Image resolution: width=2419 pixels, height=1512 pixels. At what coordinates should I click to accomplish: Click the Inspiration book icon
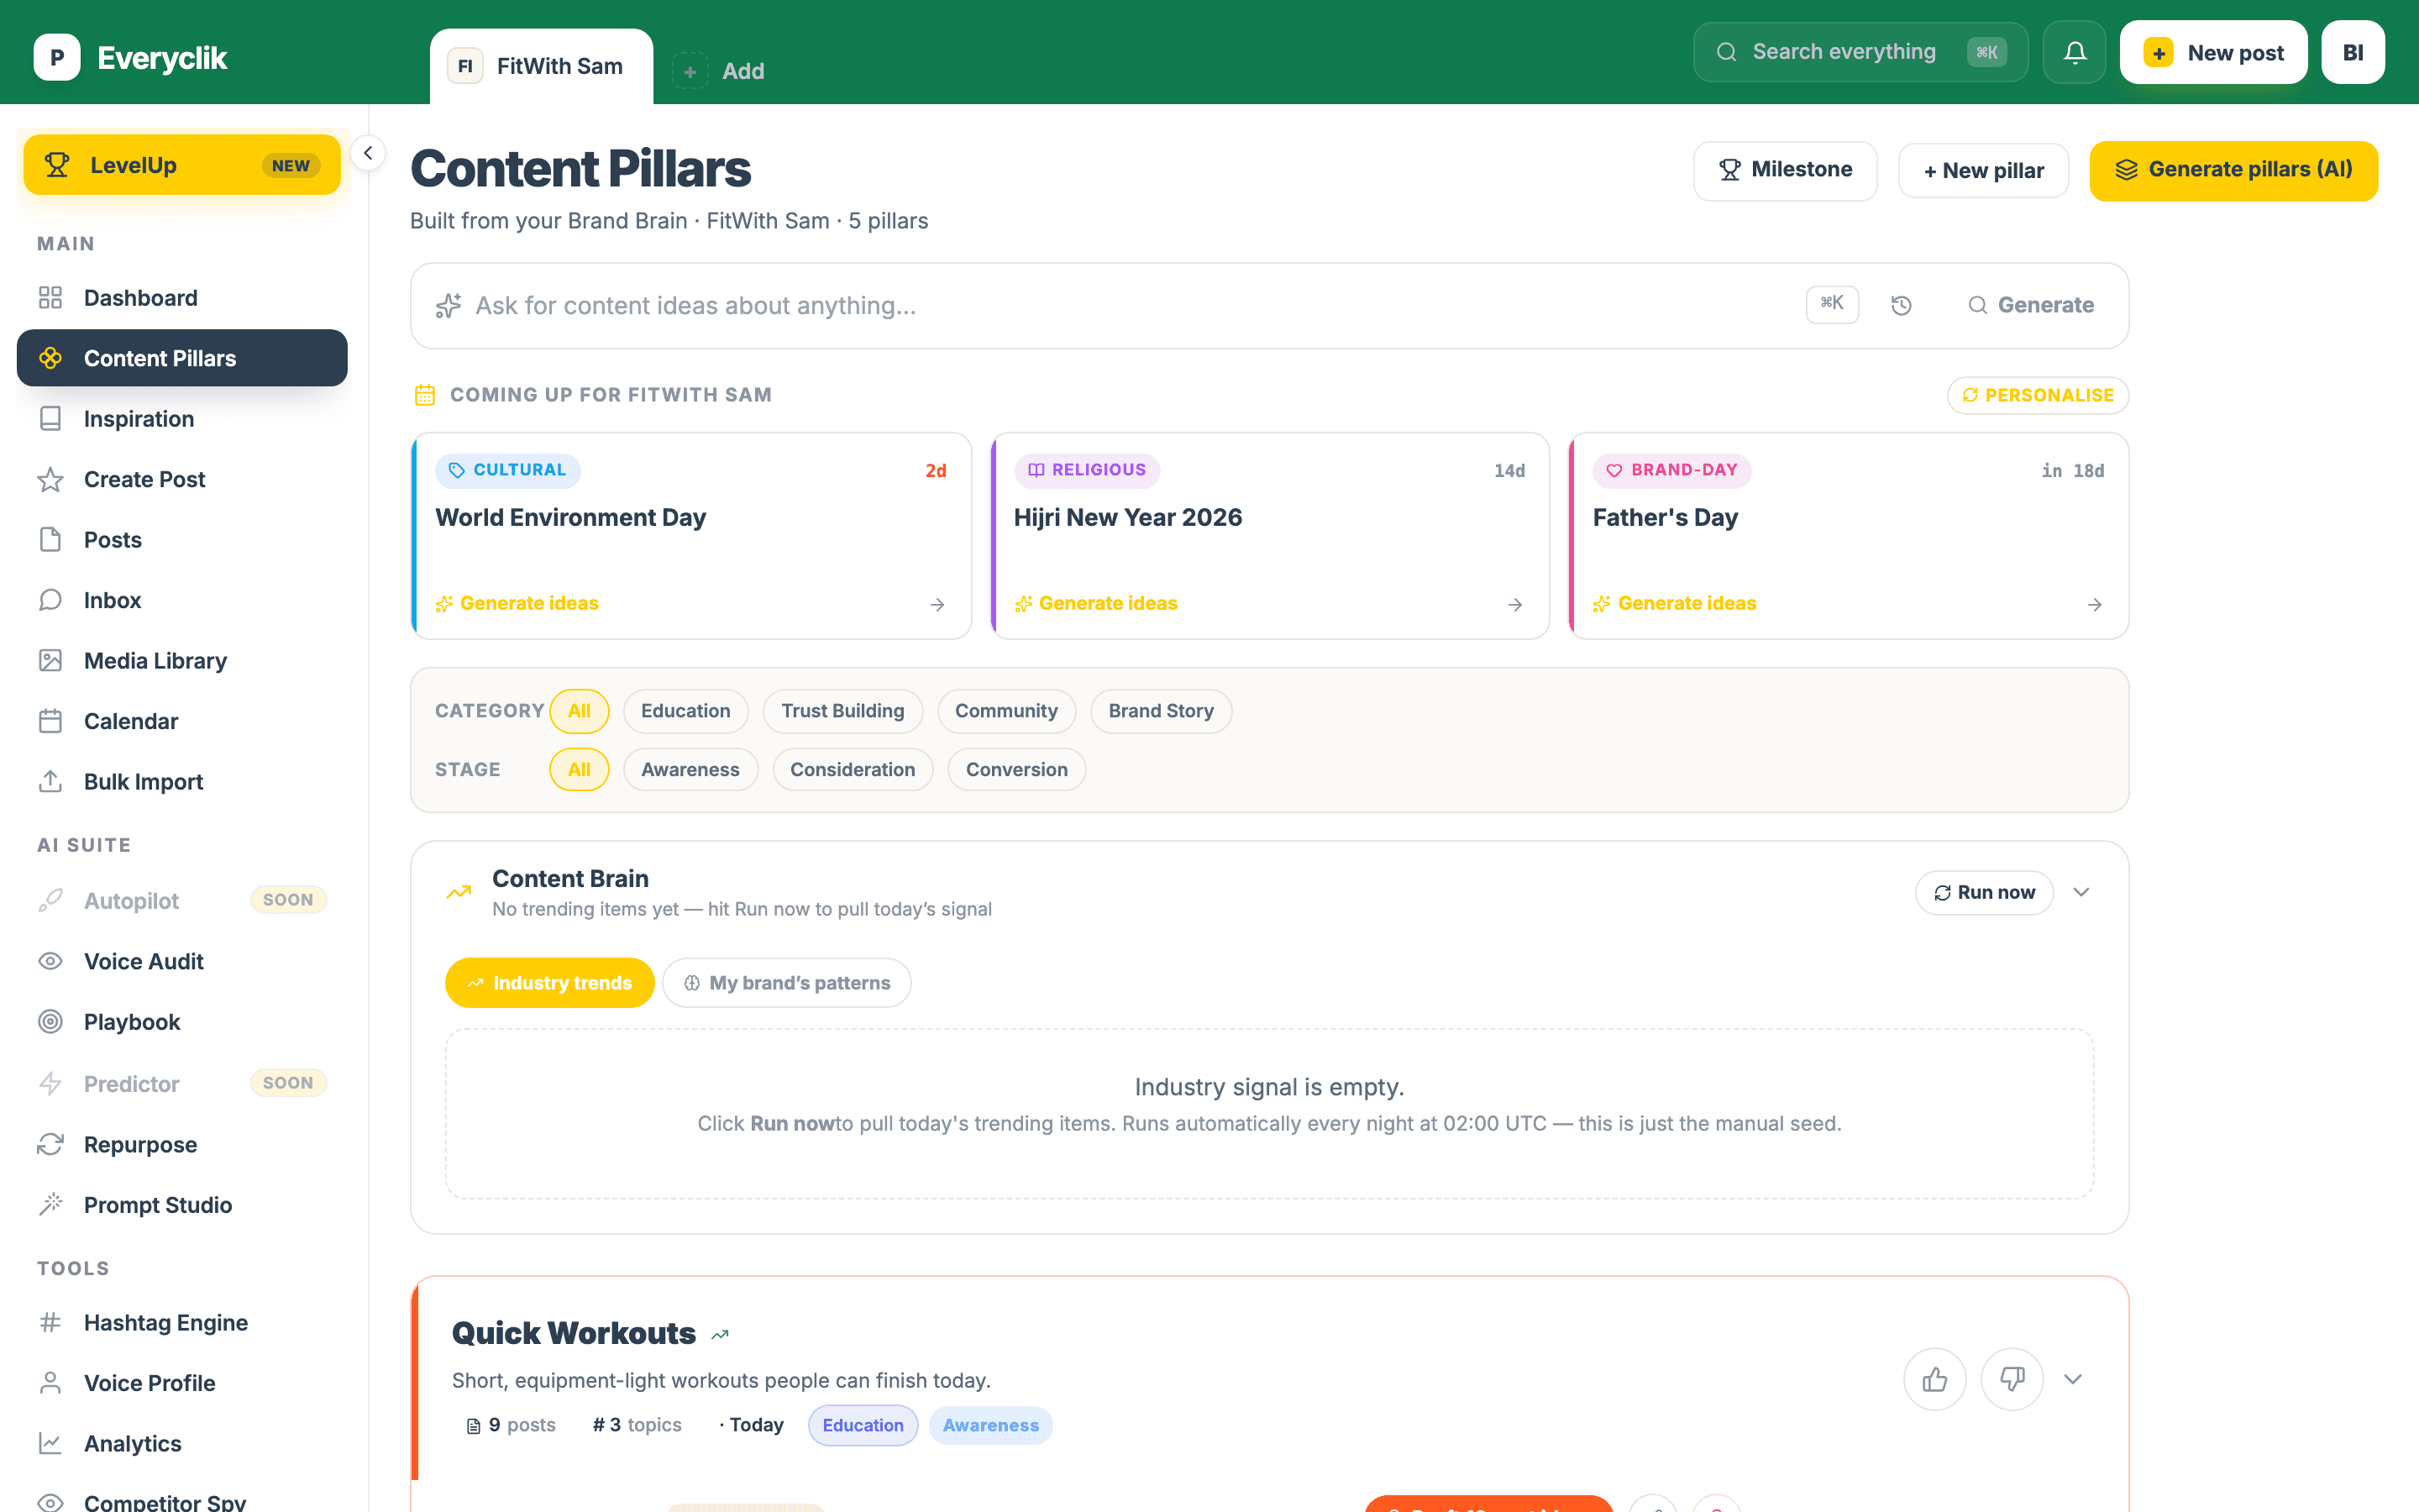50,419
